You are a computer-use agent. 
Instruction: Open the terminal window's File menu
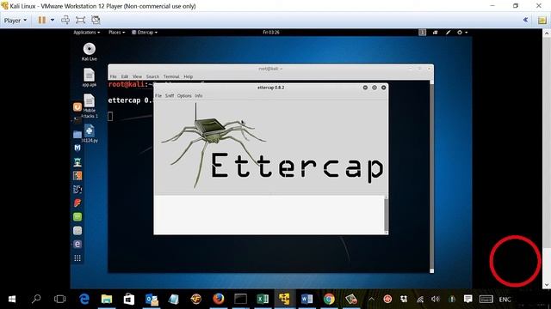[x=113, y=76]
